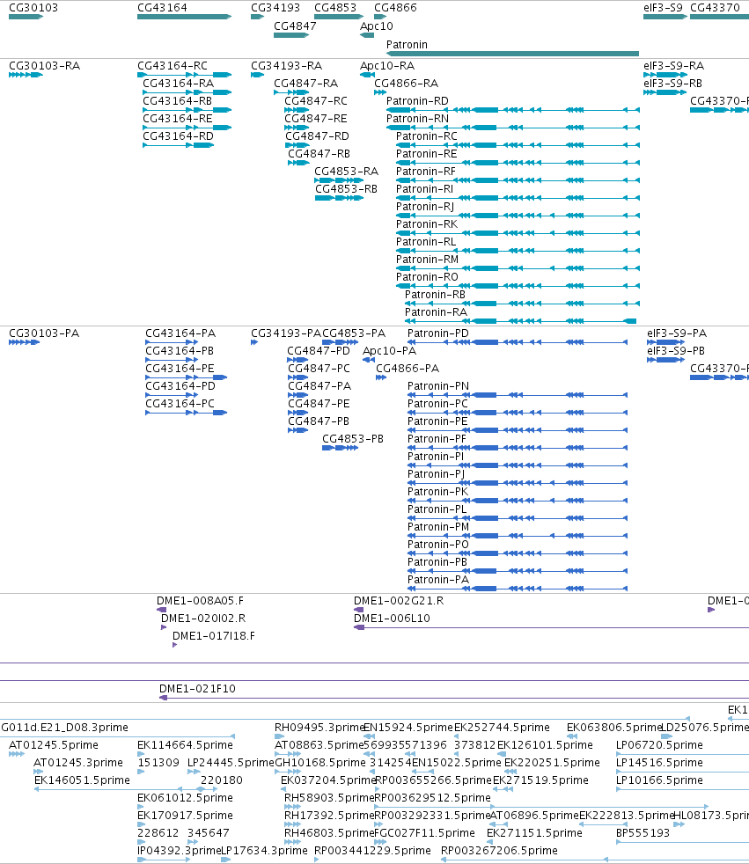Click transcript CG4853-RA
Image resolution: width=749 pixels, height=864 pixels.
(x=346, y=172)
